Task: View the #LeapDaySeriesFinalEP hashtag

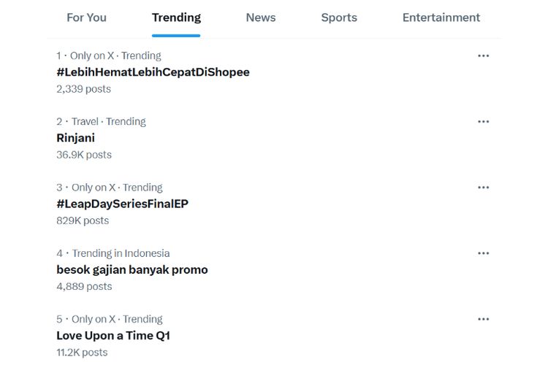Action: point(122,204)
